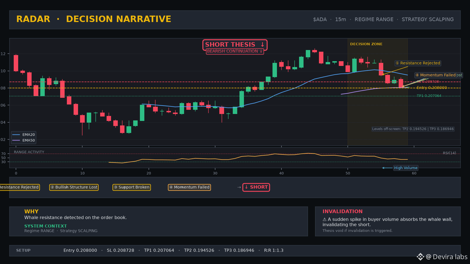Viewport: 470px width, 264px height.
Task: Click the EMA20 blue line legend entry
Action: [23, 135]
